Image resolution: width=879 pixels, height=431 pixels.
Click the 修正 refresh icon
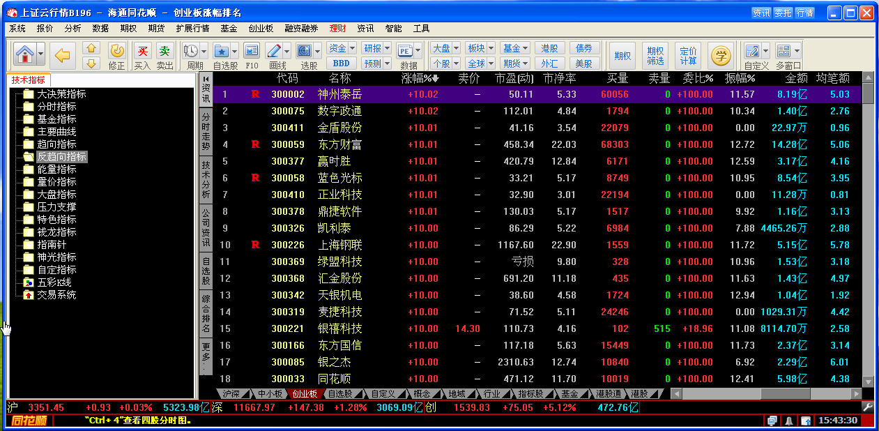pos(117,50)
